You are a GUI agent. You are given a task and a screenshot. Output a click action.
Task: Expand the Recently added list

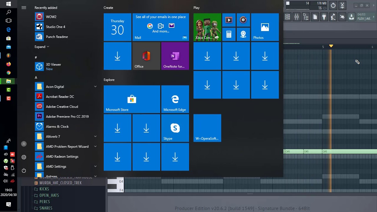pyautogui.click(x=42, y=47)
